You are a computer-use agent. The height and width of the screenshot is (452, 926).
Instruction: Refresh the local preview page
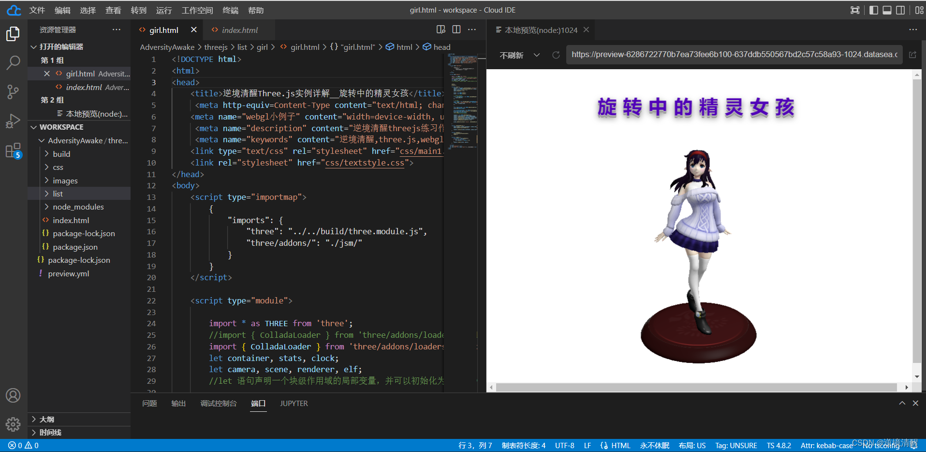(556, 55)
